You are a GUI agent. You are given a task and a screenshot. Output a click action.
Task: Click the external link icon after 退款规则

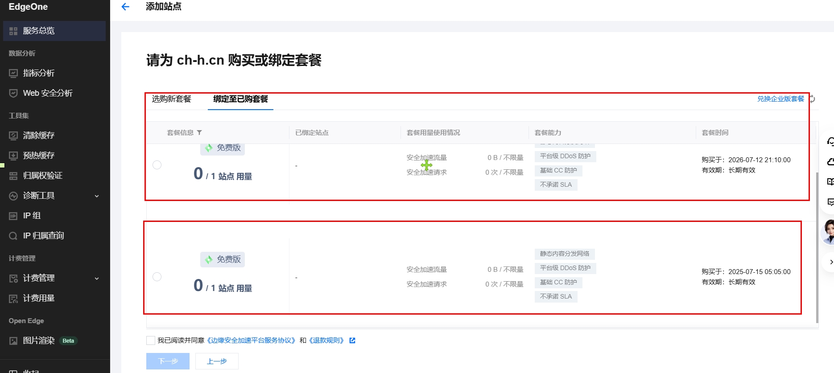[352, 340]
